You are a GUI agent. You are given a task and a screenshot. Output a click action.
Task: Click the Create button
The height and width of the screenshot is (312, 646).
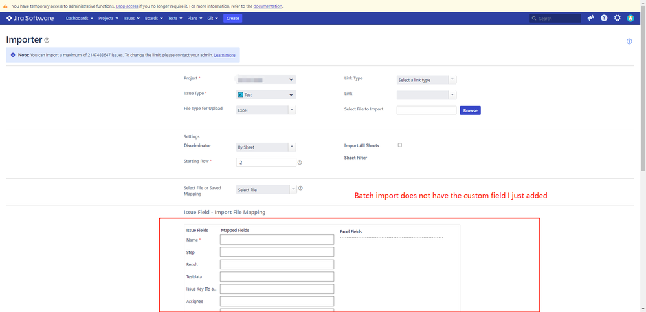point(232,18)
